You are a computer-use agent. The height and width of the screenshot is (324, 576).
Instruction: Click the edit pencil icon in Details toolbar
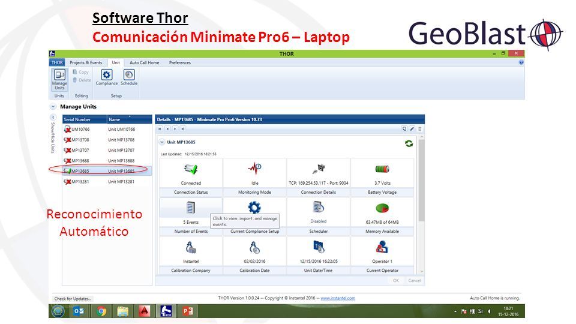pos(412,129)
